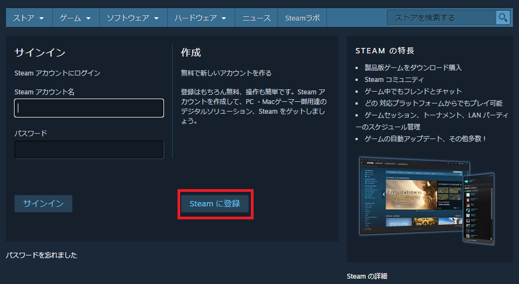Click the Steam アカウントにログイン text
519x284 pixels.
(57, 73)
